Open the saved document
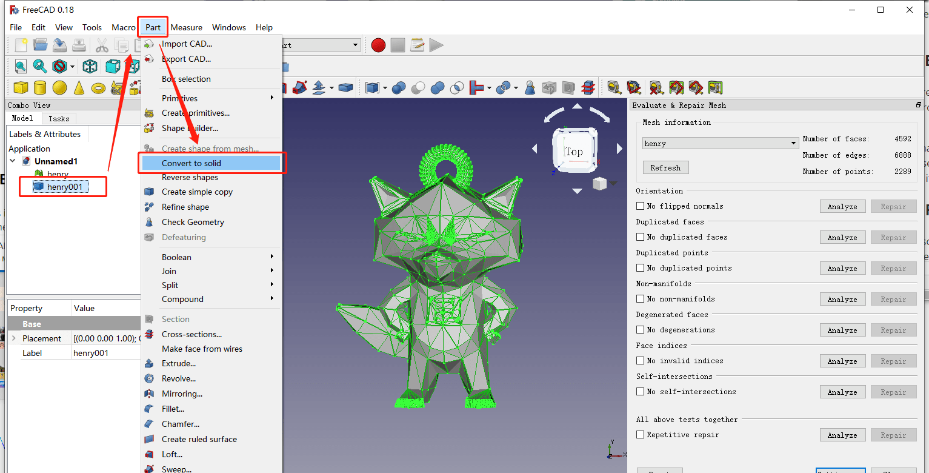Image resolution: width=929 pixels, height=473 pixels. tap(40, 45)
